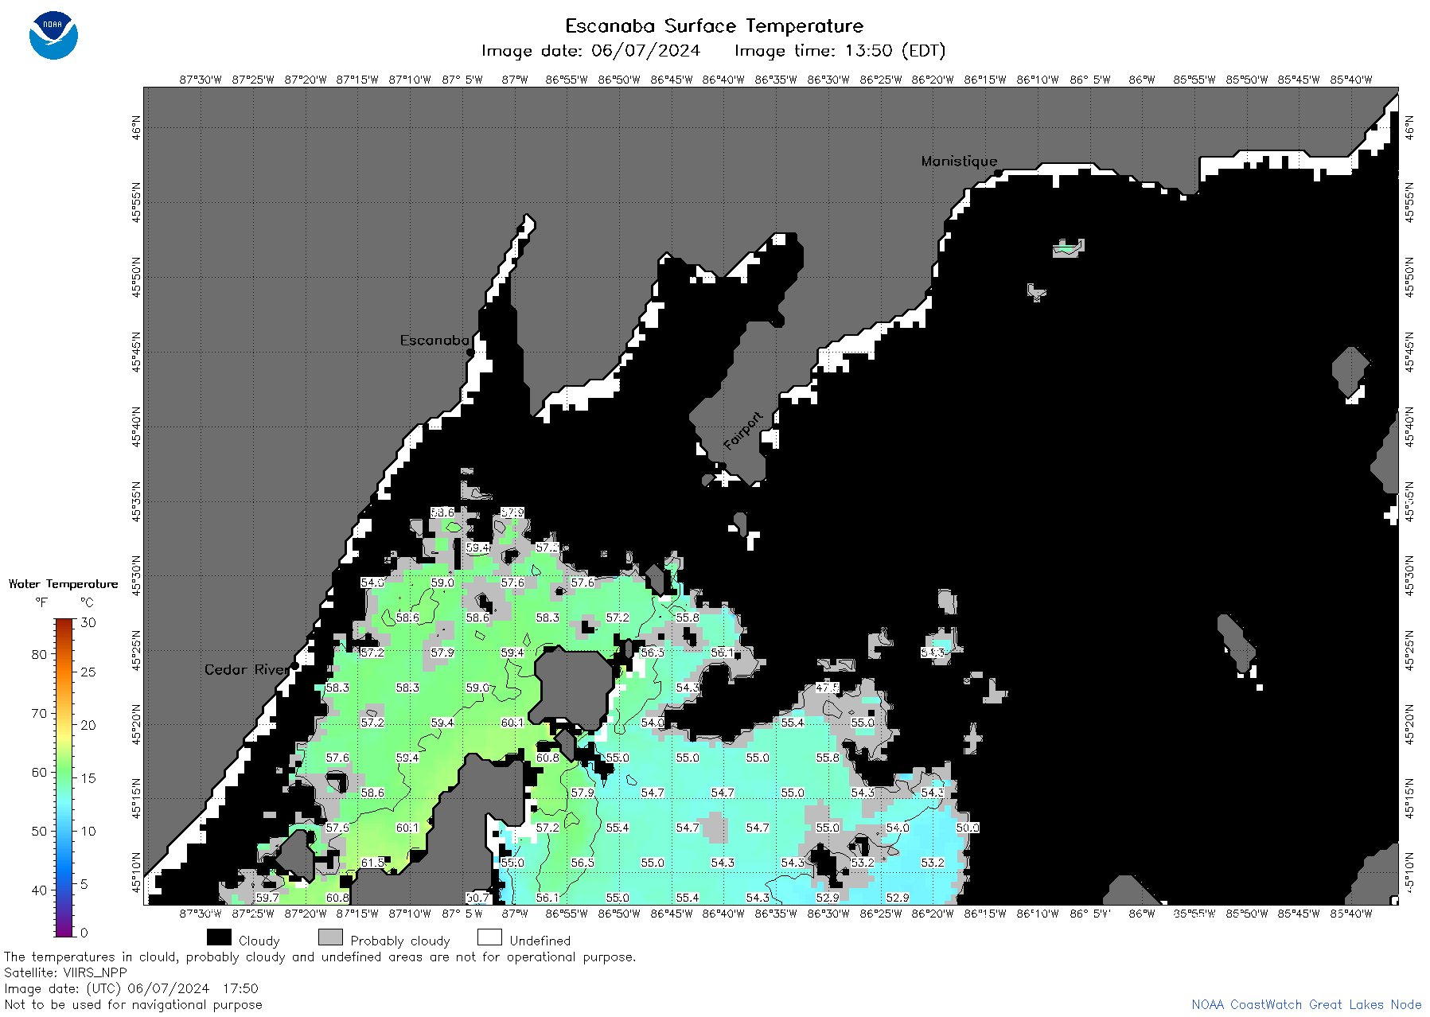Viewport: 1430px width, 1017px height.
Task: Click the Water Temperature legend heading
Action: [x=64, y=584]
